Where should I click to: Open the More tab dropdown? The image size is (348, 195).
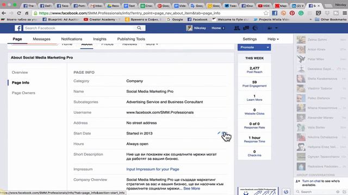[x=152, y=44]
